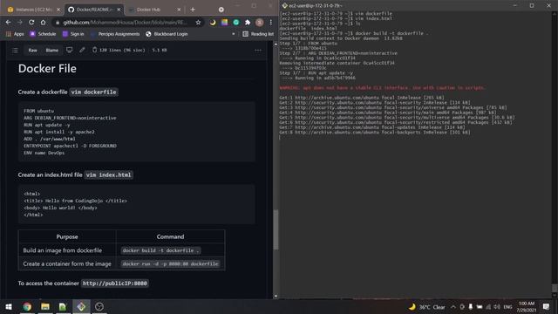This screenshot has width=558, height=314.
Task: Open Blame view on GitHub
Action: click(52, 51)
